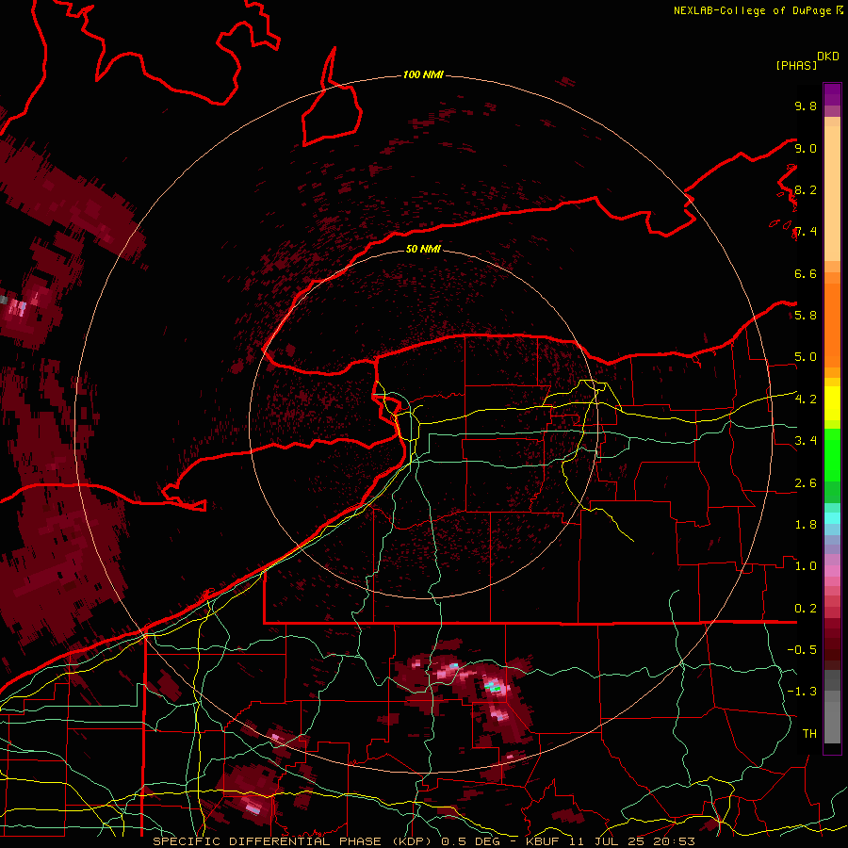Click the 100 NMI range ring label

(423, 74)
